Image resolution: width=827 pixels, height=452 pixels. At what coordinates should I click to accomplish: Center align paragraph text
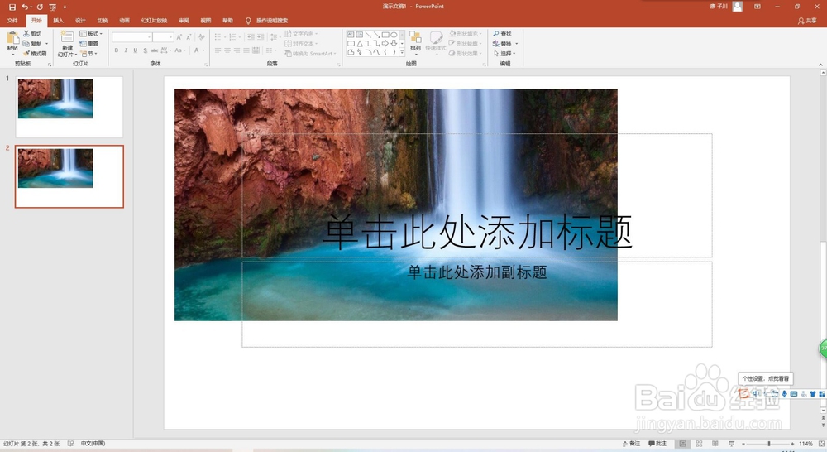[227, 50]
